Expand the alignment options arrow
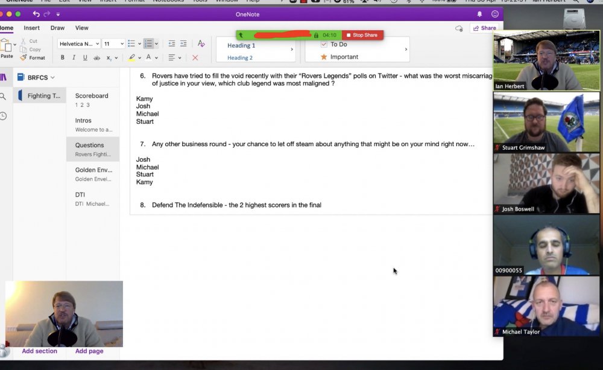This screenshot has height=370, width=603. pyautogui.click(x=180, y=58)
